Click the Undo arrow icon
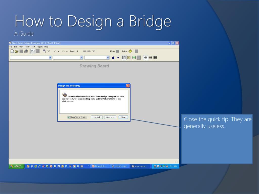The image size is (259, 194). (55, 51)
